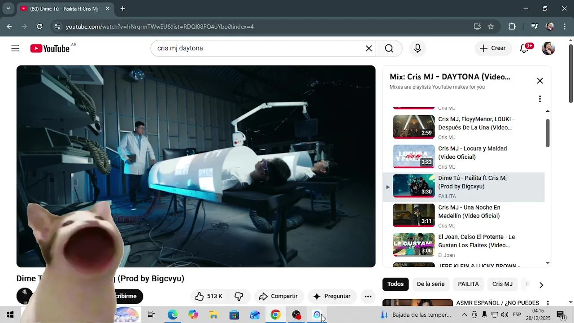Viewport: 574px width, 323px height.
Task: Like the video (513 K)
Action: click(x=209, y=296)
